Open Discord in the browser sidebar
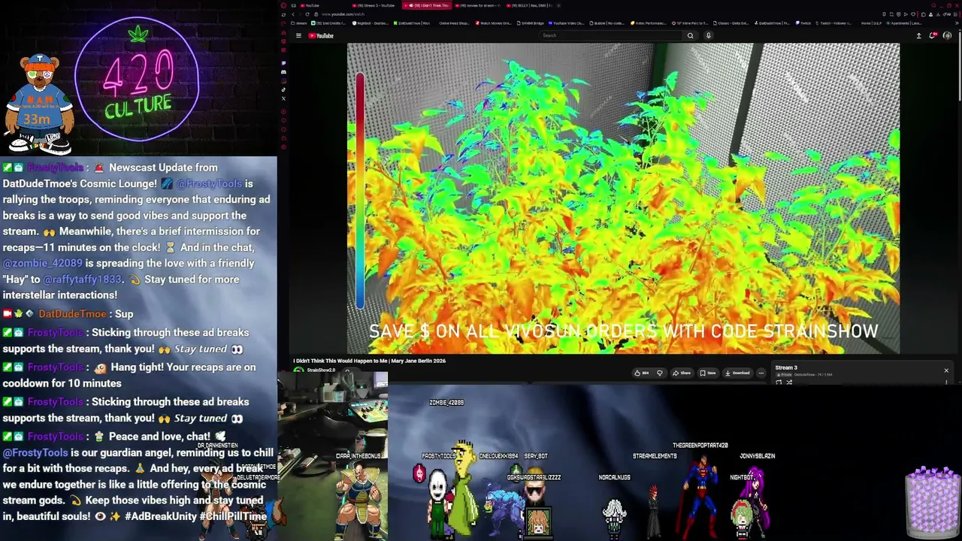The image size is (962, 541). [x=283, y=72]
